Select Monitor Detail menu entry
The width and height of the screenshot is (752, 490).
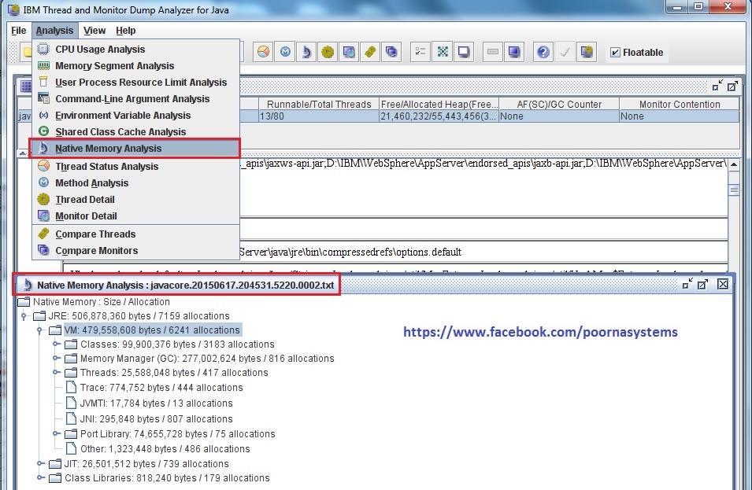135,216
